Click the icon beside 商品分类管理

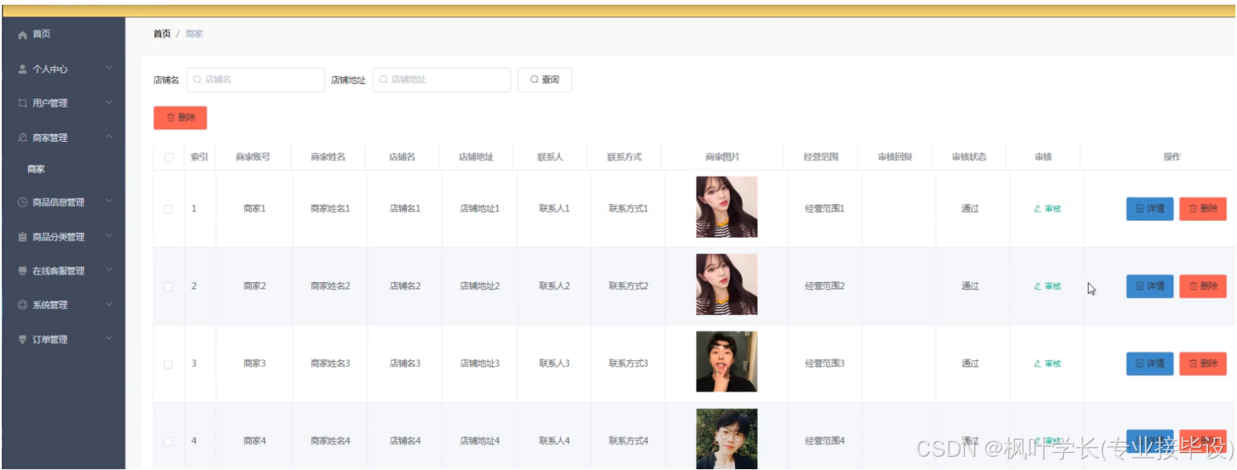coord(23,237)
